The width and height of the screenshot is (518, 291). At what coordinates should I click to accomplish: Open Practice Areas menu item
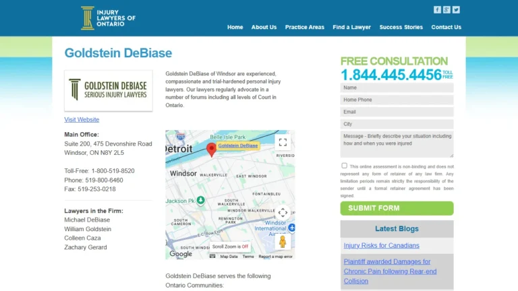pos(305,27)
